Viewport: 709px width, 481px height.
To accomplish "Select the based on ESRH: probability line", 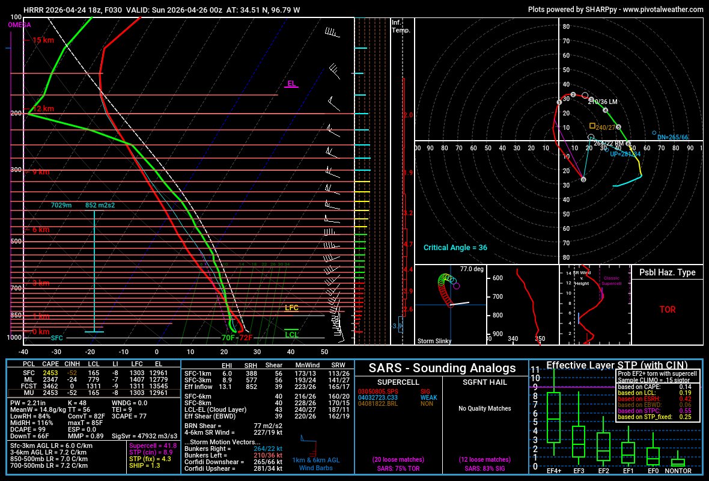I will click(x=655, y=399).
